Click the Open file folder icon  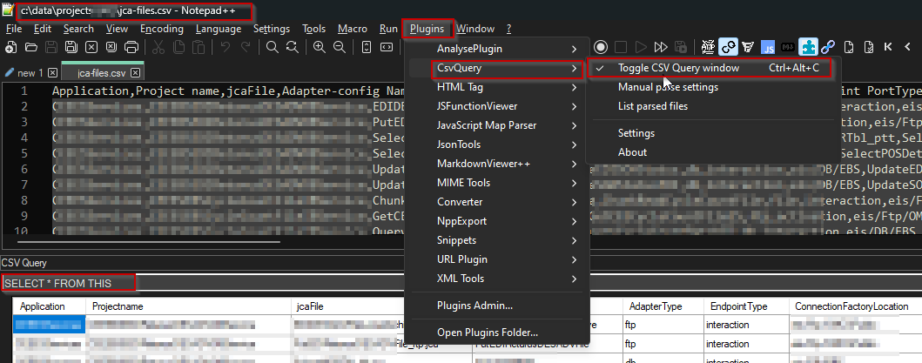[x=30, y=47]
